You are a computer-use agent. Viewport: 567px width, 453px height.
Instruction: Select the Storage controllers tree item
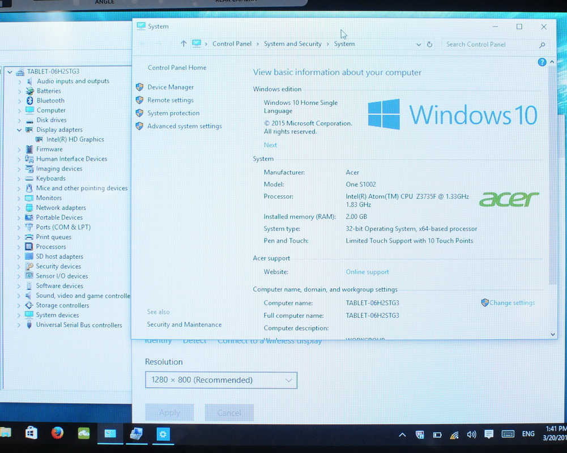(x=62, y=306)
